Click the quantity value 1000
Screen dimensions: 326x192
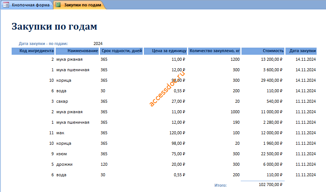[235, 112]
